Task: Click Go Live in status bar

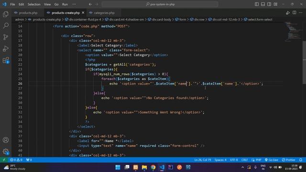Action: (272, 160)
